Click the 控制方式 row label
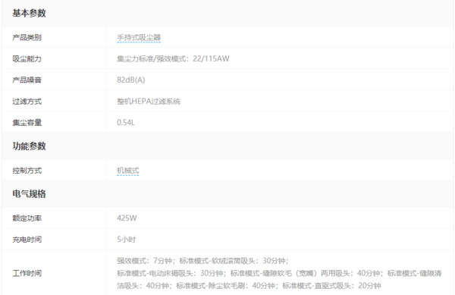 pos(27,171)
